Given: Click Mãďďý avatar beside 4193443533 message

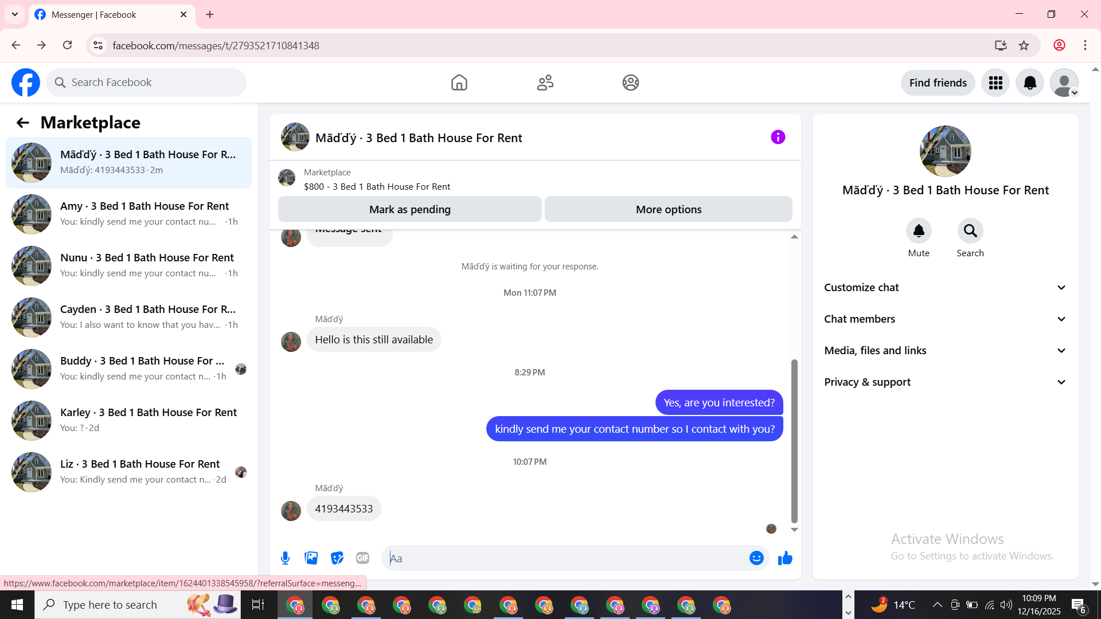Looking at the screenshot, I should [x=291, y=511].
